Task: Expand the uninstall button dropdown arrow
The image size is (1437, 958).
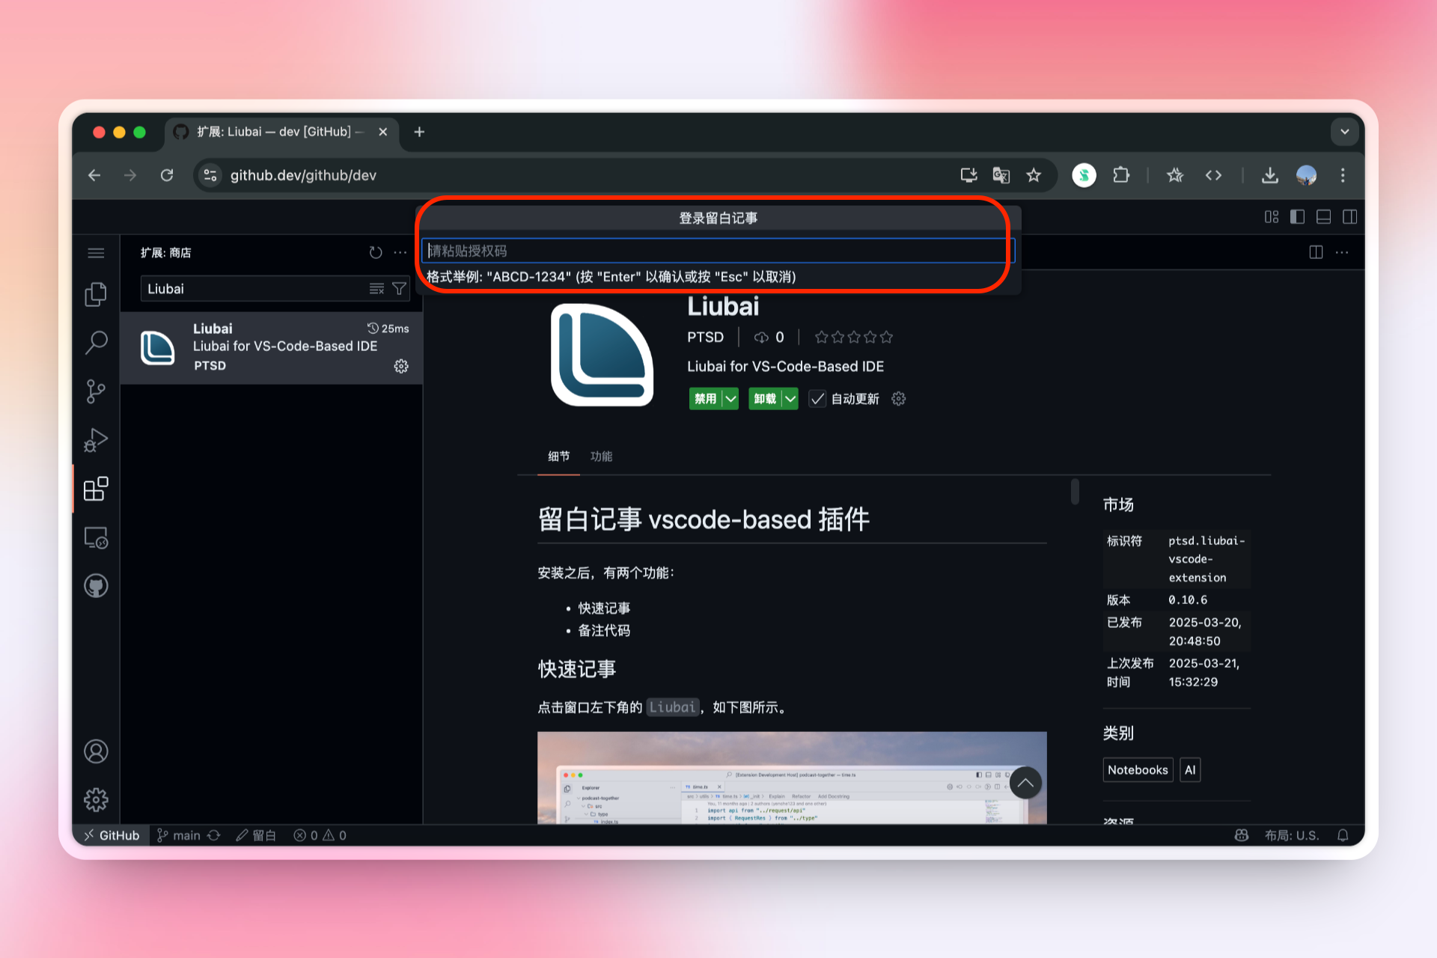Action: pos(790,399)
